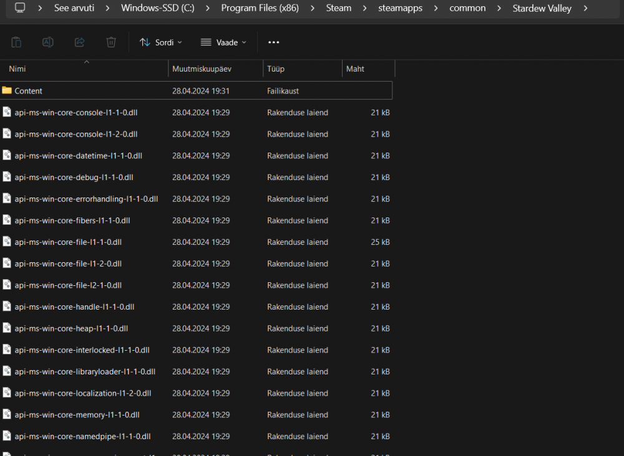Screen dimensions: 624x456
Task: Click Failikaust type of Content folder
Action: [283, 91]
